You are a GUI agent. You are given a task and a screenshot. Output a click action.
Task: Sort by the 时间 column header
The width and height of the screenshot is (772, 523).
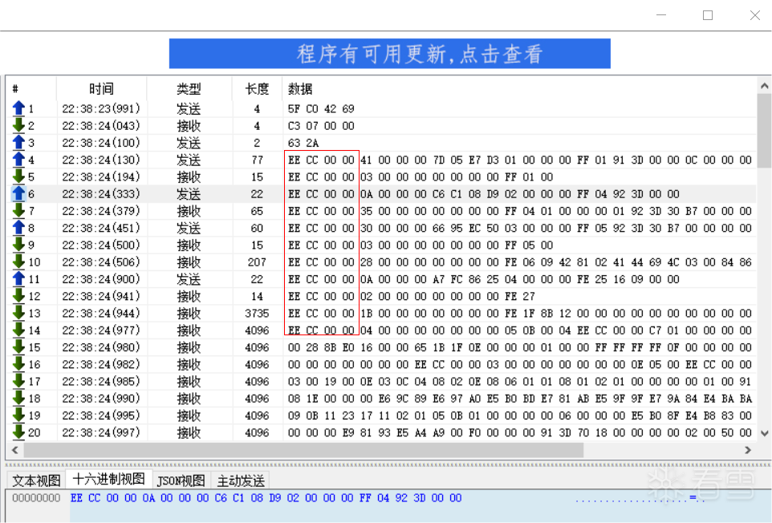tap(101, 88)
